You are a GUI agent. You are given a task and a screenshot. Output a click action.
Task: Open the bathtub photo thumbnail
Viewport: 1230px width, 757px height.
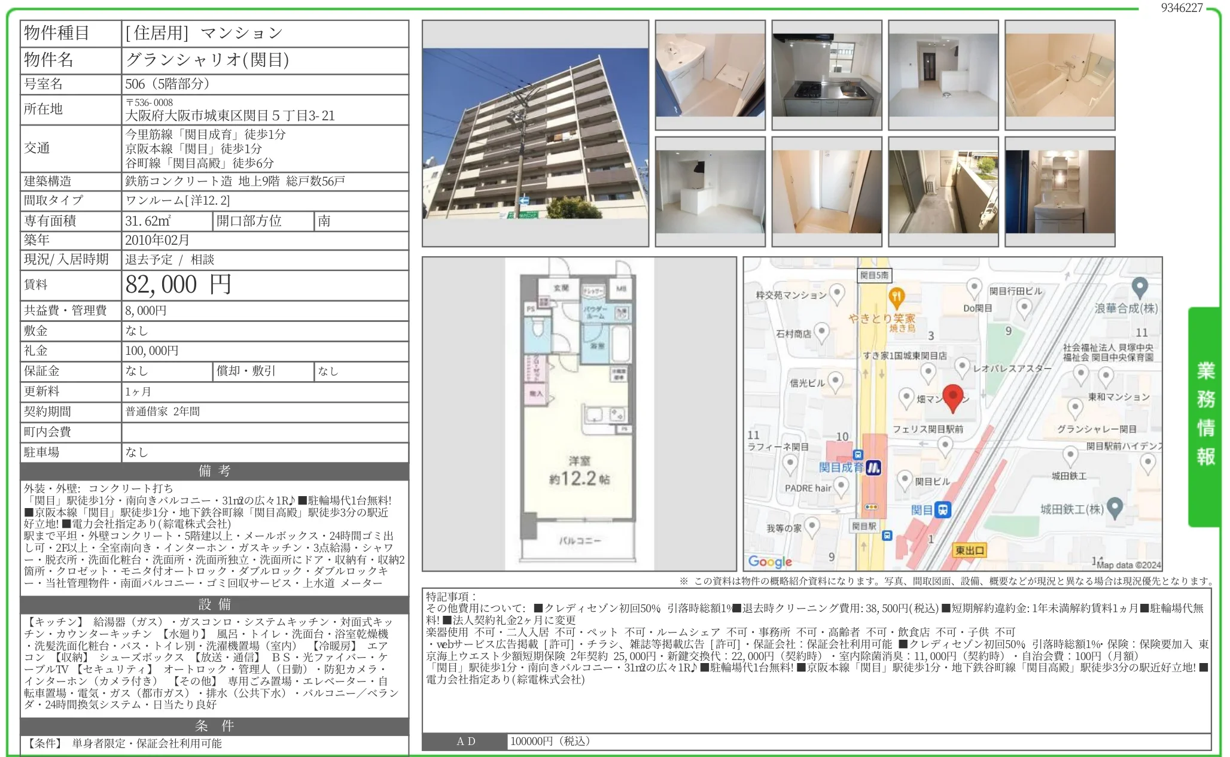[x=1059, y=75]
